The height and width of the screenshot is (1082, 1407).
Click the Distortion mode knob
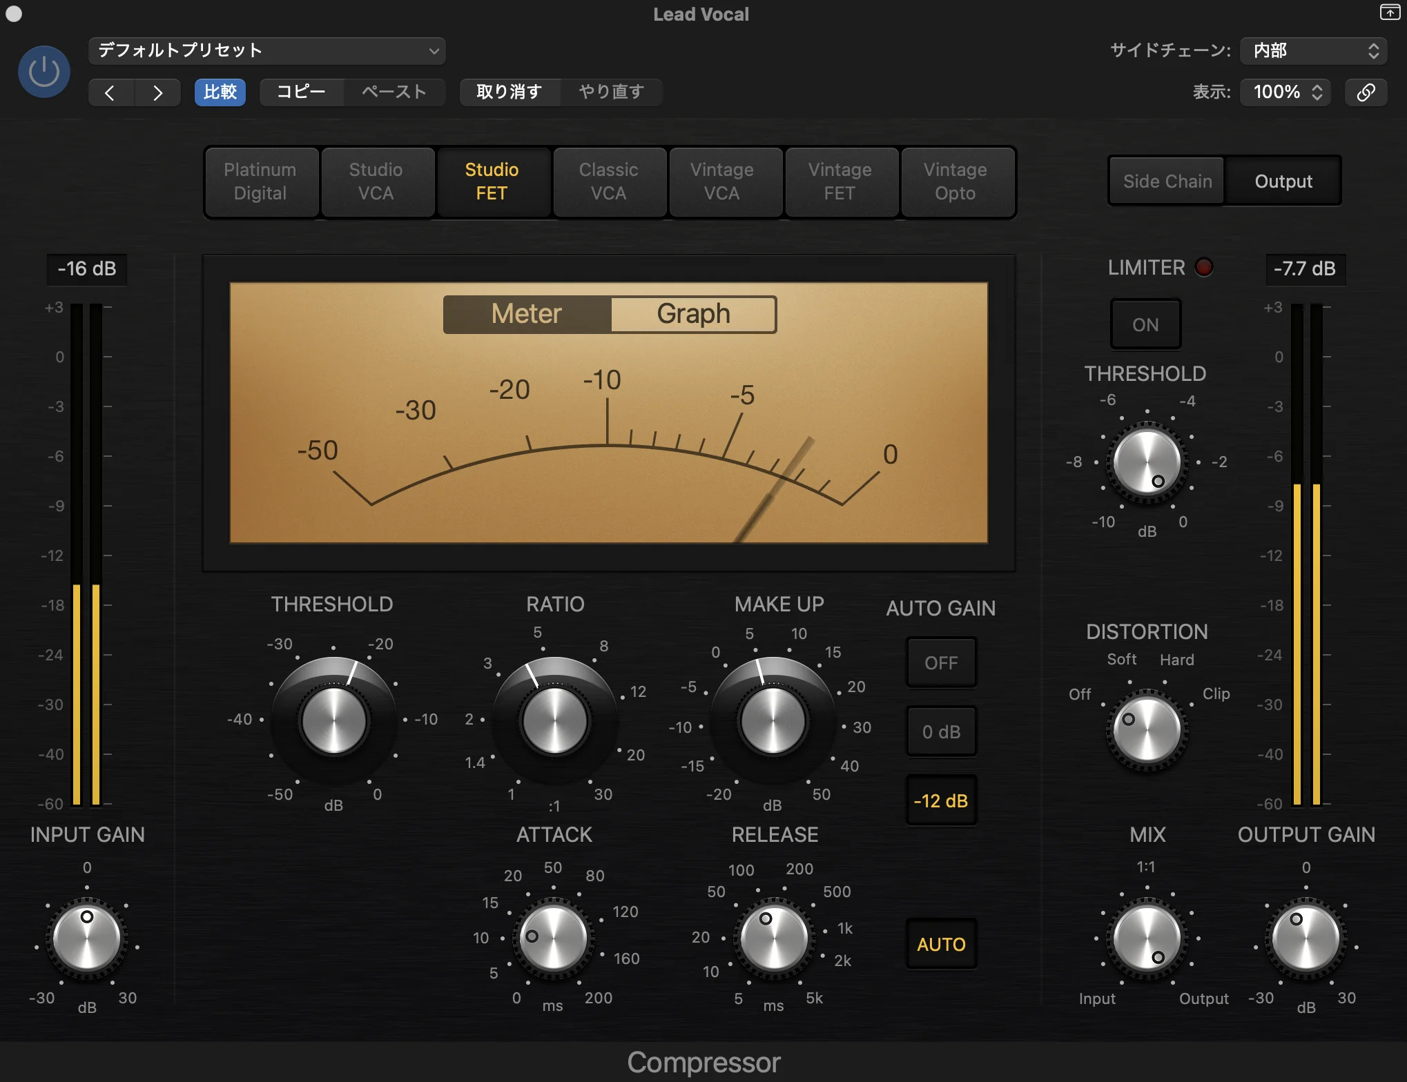click(1147, 730)
